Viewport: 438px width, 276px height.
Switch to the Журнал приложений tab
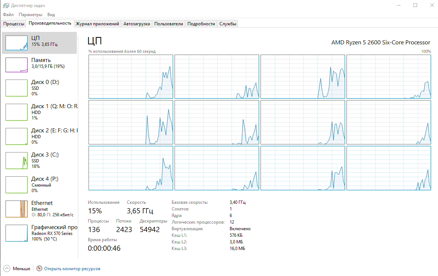tap(97, 24)
